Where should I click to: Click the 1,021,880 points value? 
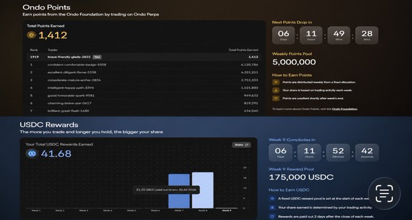250,88
